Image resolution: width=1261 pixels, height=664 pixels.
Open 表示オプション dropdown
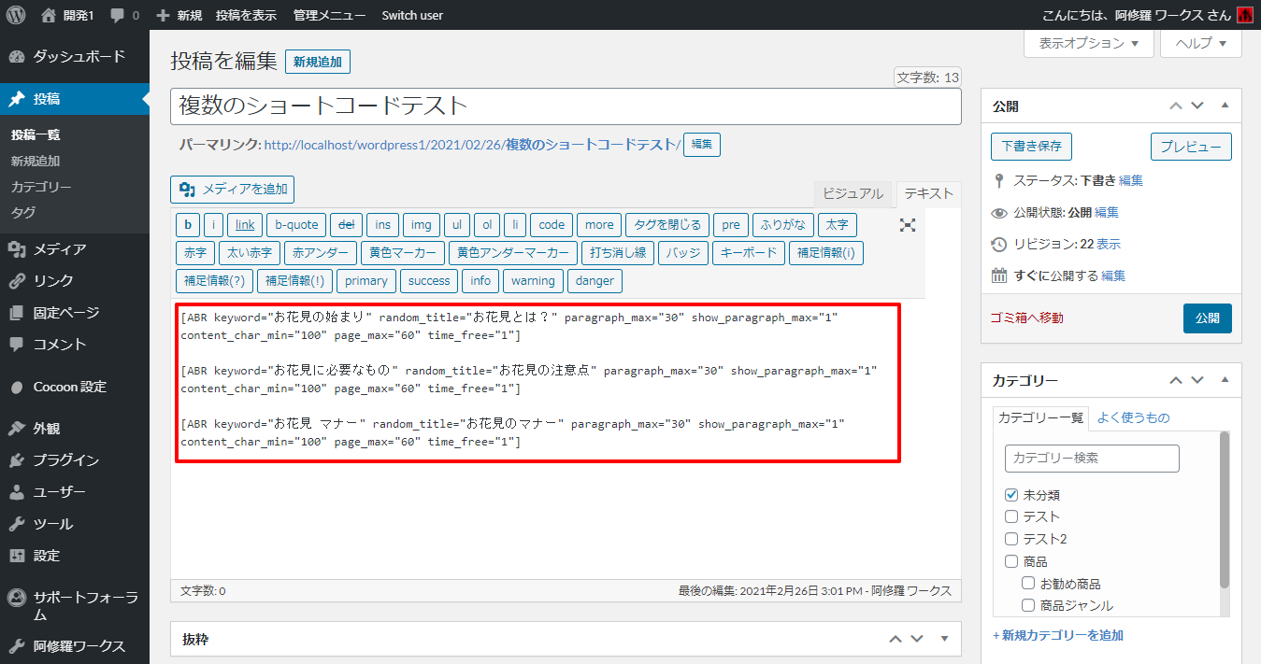pos(1089,43)
